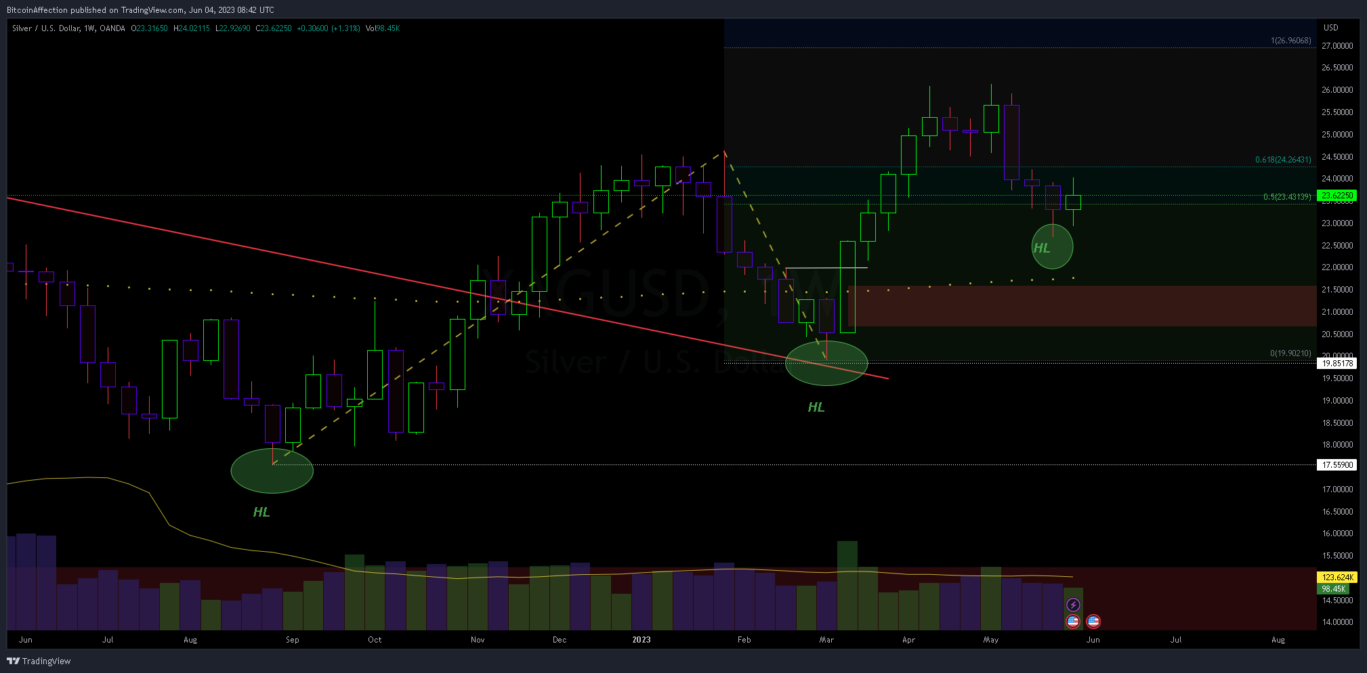Click the purple lightning event icon
The image size is (1367, 673).
[x=1073, y=605]
